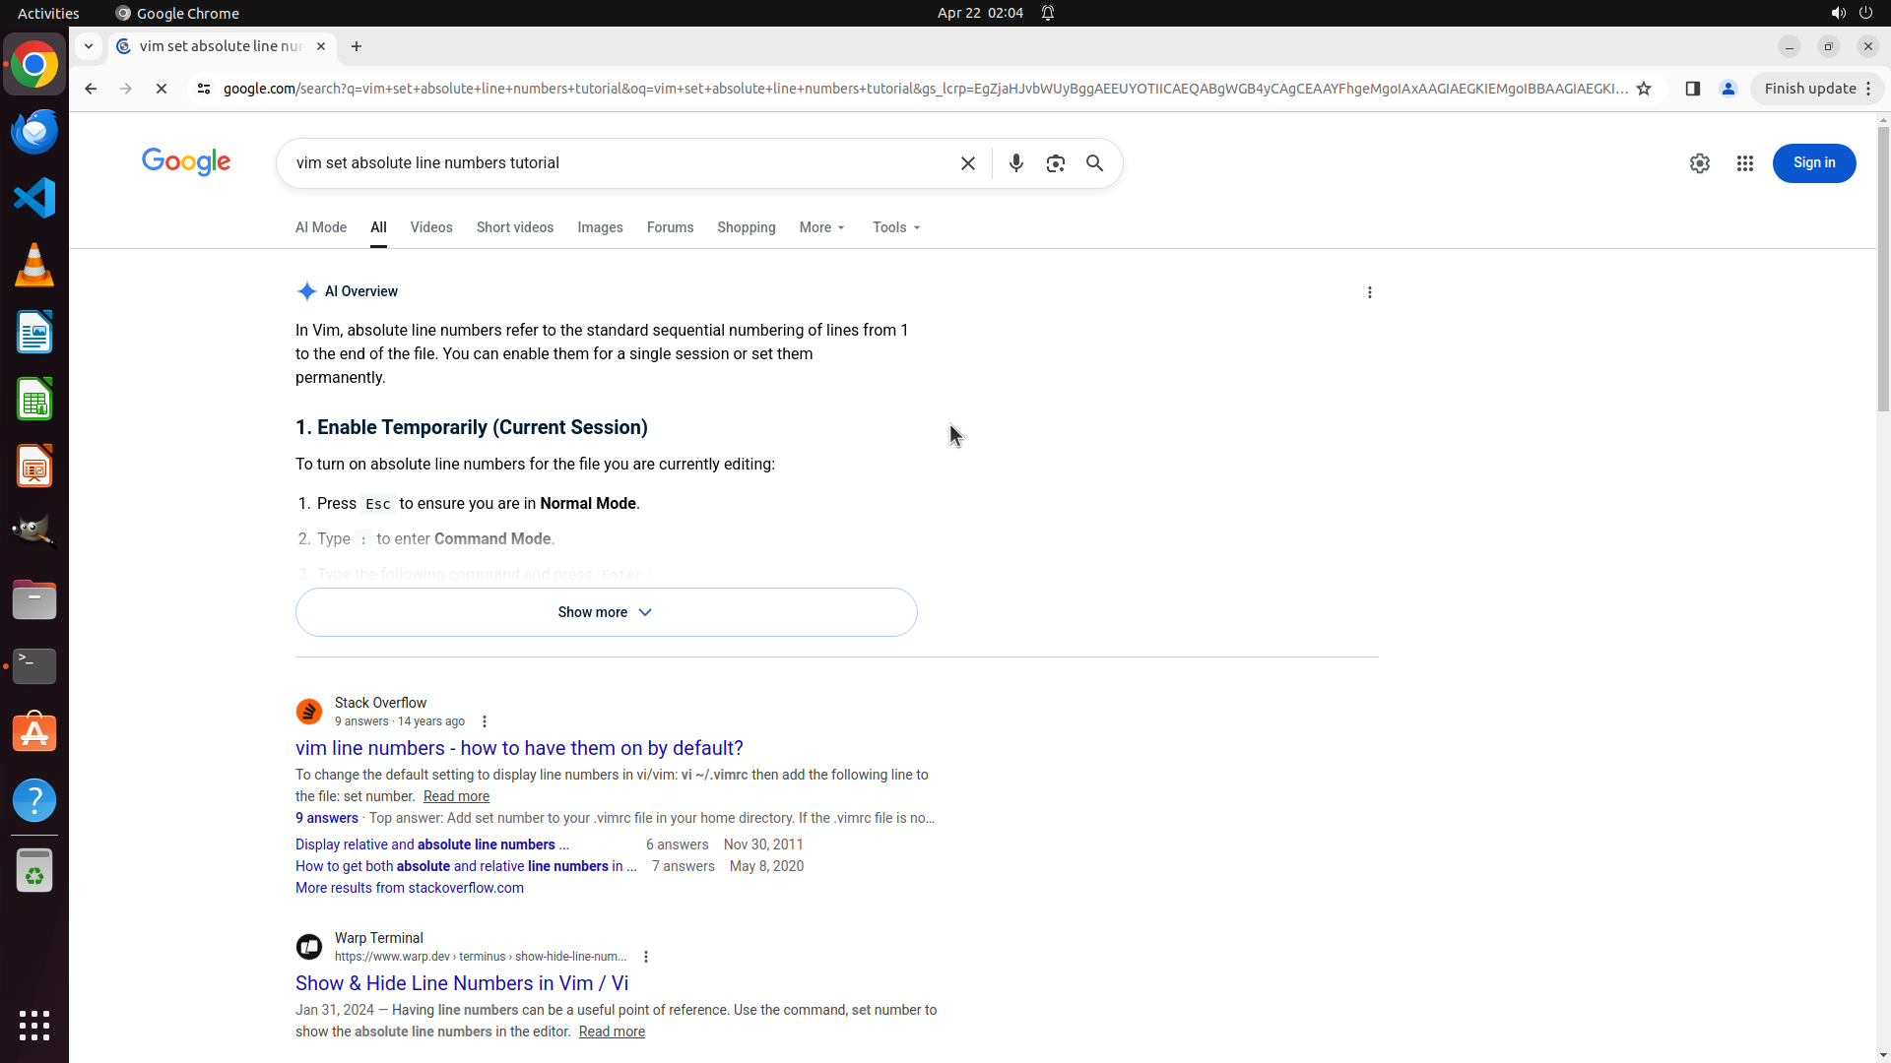Expand the More search filters dropdown

point(821,227)
